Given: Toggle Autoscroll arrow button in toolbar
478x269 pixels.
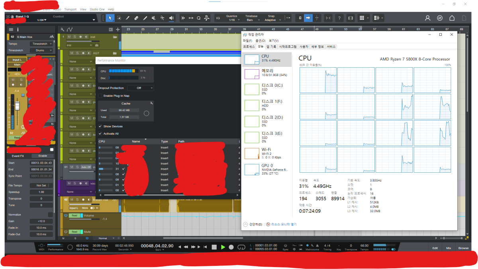Looking at the screenshot, I should [308, 18].
